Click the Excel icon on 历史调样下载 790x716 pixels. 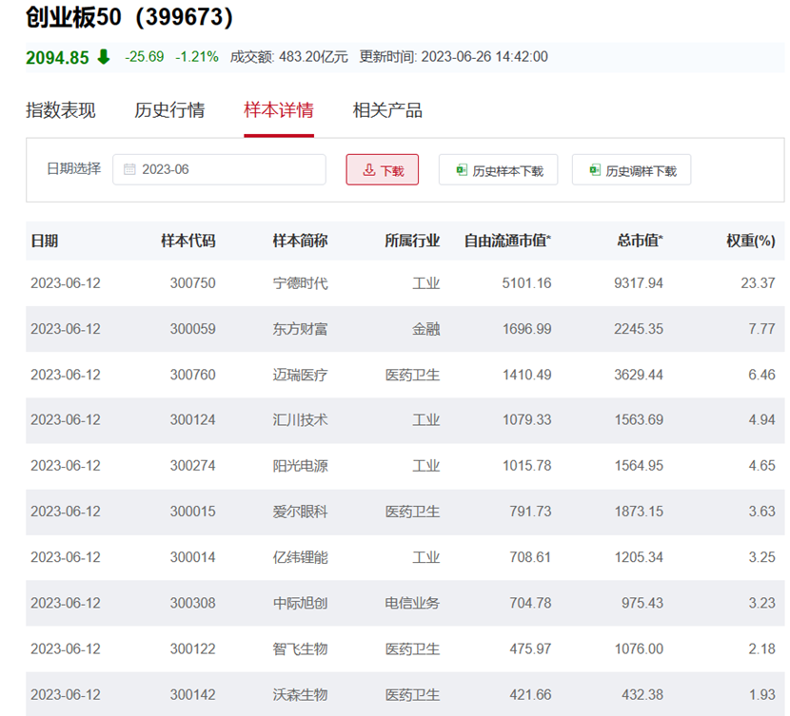(x=595, y=170)
